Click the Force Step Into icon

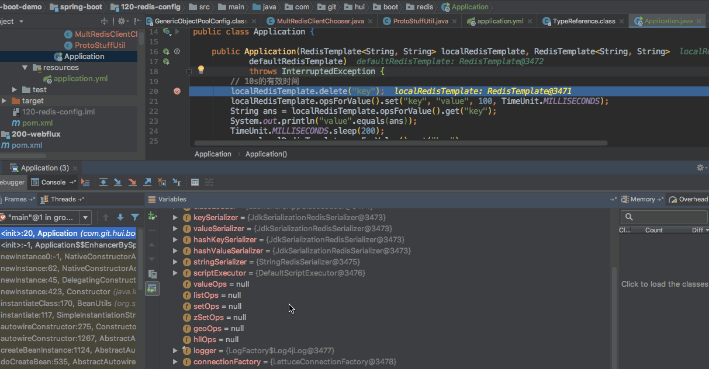click(133, 182)
